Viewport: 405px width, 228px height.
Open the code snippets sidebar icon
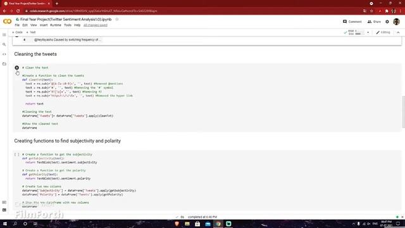click(4, 54)
